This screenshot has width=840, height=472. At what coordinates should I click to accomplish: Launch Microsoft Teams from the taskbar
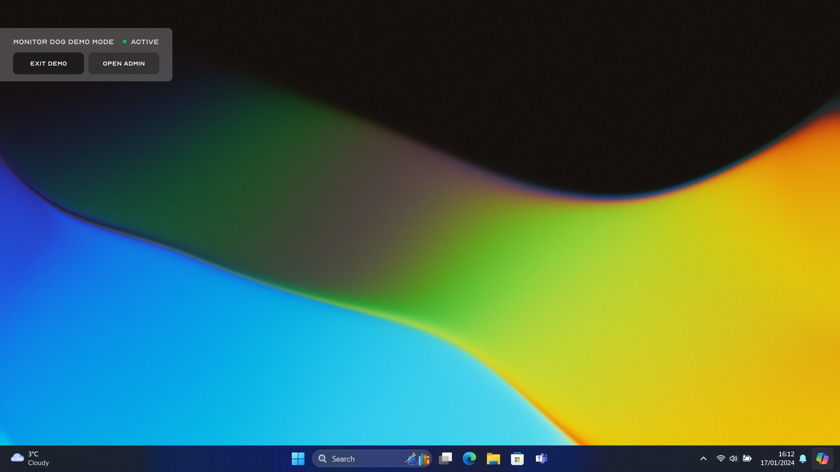[x=541, y=458]
